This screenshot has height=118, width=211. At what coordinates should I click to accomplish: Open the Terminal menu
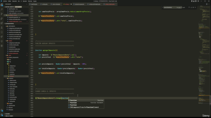[30, 1]
